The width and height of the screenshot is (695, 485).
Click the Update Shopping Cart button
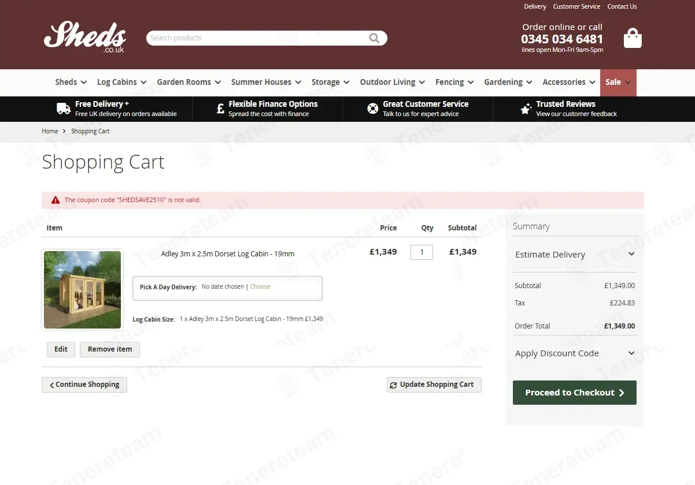[x=434, y=385]
